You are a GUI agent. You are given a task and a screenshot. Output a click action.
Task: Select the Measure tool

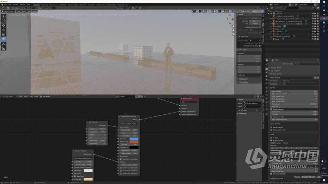point(4,49)
